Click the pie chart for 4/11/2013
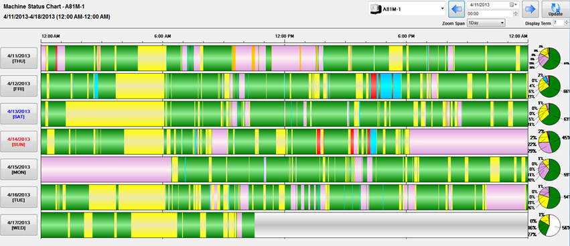Image resolution: width=570 pixels, height=246 pixels. point(549,58)
